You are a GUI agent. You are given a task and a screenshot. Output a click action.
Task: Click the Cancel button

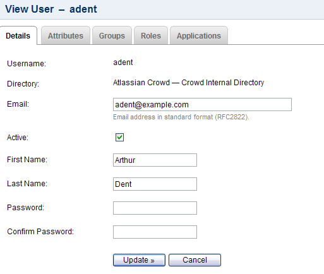pos(195,260)
